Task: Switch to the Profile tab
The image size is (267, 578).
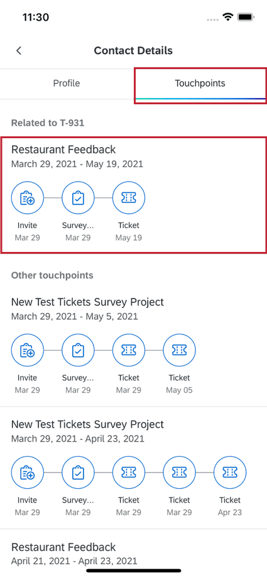Action: point(67,84)
